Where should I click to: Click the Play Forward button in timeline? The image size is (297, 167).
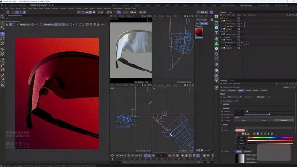(129, 155)
